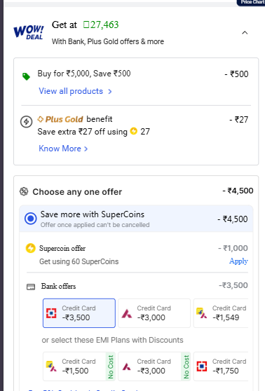
Task: Open the Know More chevron arrow
Action: (86, 149)
